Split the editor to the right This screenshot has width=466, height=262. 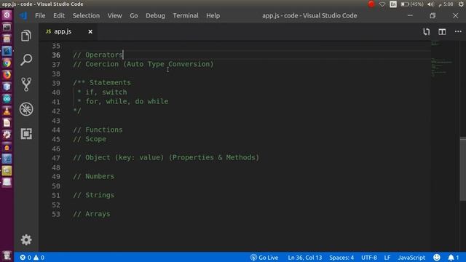[x=442, y=31]
